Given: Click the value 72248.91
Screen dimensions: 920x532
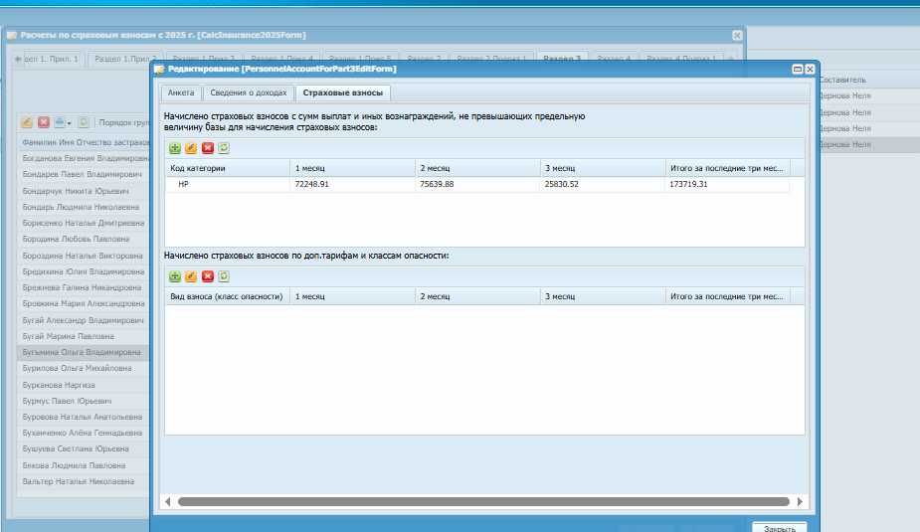Looking at the screenshot, I should [311, 184].
